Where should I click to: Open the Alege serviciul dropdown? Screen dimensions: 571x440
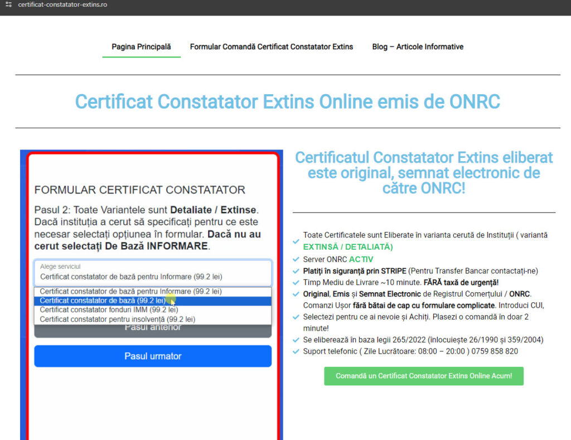[152, 273]
